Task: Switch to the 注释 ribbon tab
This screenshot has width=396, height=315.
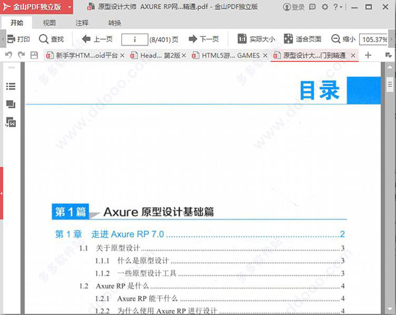Action: (82, 23)
